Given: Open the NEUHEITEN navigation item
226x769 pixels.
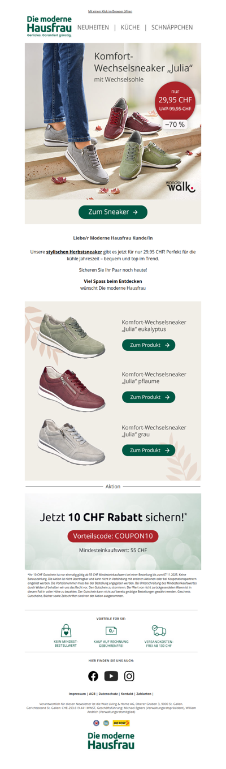Looking at the screenshot, I should tap(93, 27).
